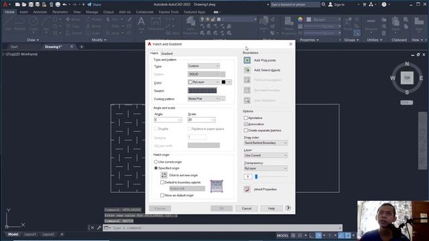Check Default to boundary extents
The height and width of the screenshot is (241, 429).
(x=162, y=182)
